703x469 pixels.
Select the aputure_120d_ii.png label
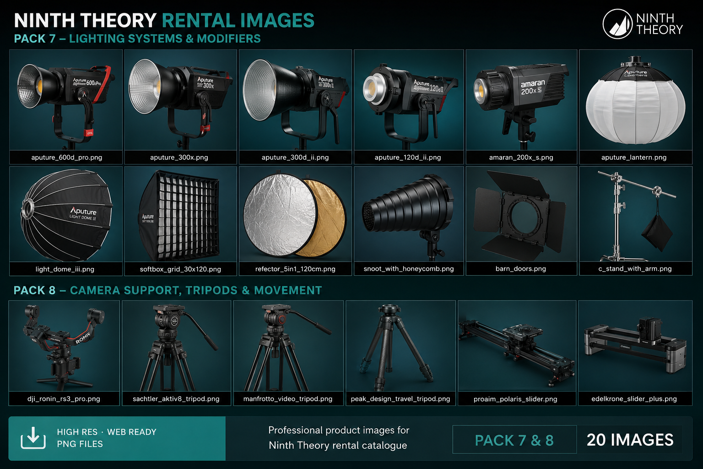click(408, 158)
